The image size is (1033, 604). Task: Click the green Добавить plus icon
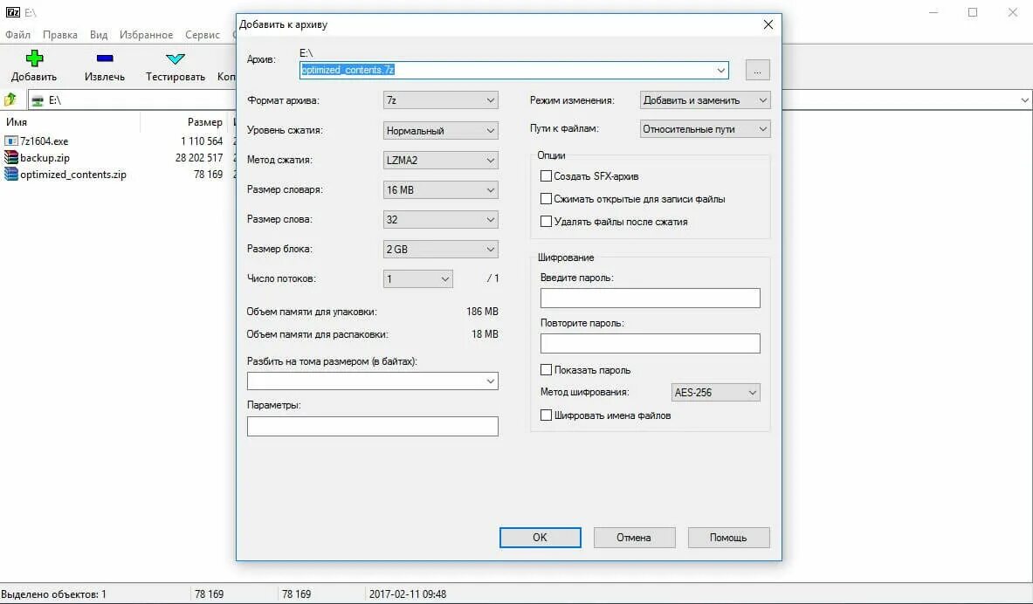click(x=34, y=58)
